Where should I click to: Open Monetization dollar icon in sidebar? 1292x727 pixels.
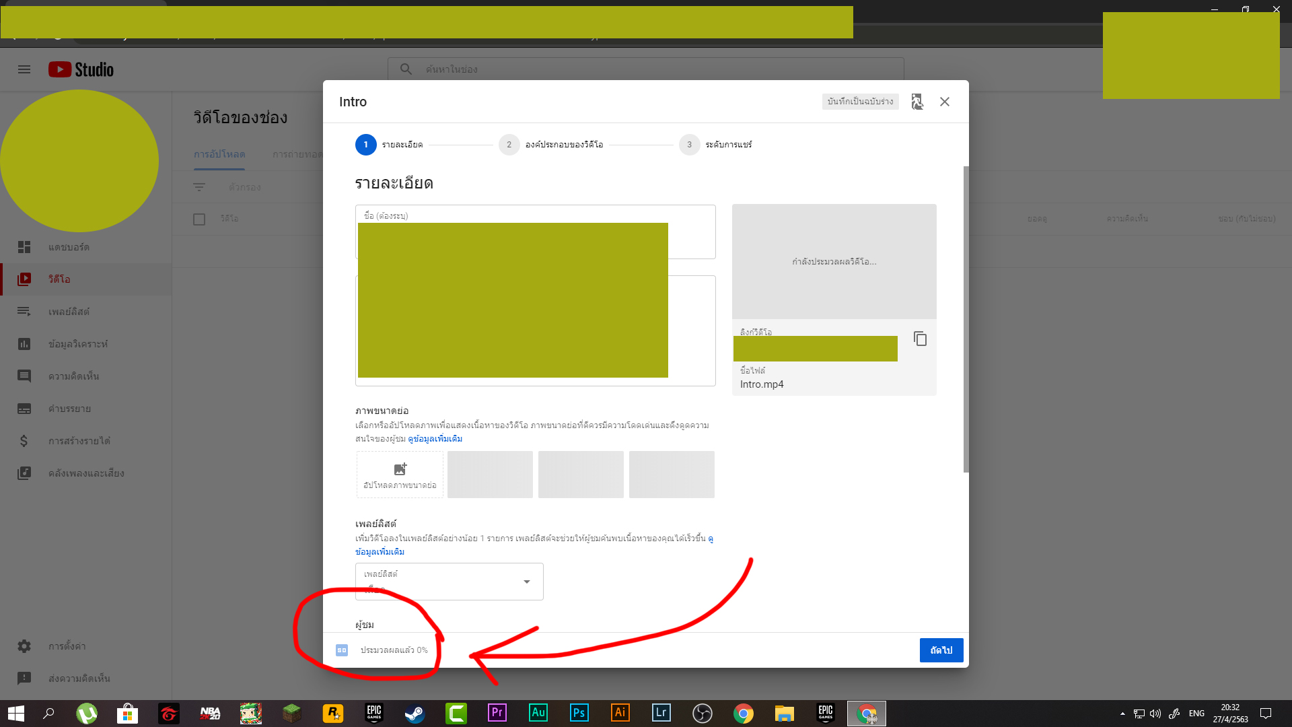[24, 441]
